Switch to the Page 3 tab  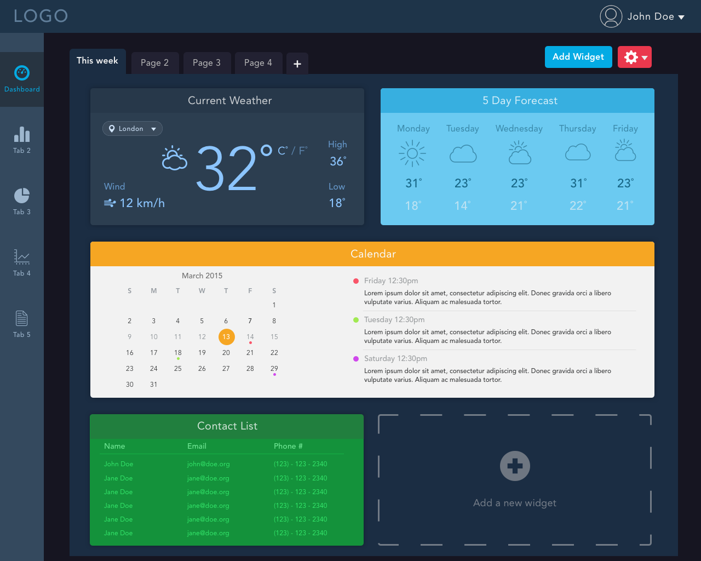(x=206, y=63)
